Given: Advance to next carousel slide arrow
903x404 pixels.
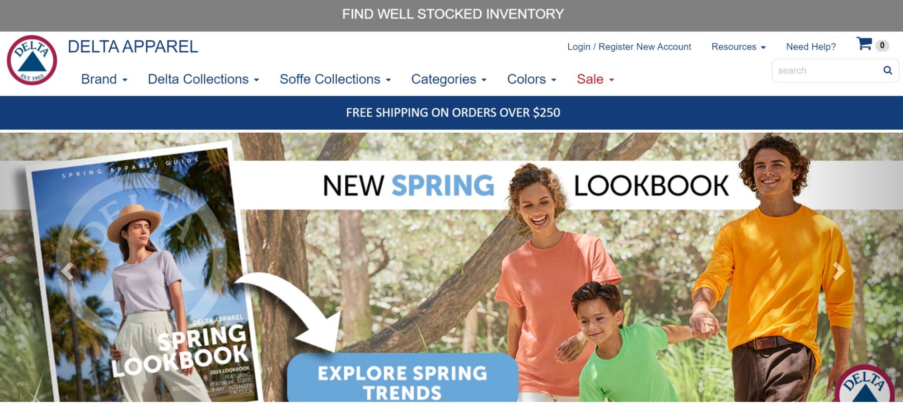Looking at the screenshot, I should click(838, 271).
